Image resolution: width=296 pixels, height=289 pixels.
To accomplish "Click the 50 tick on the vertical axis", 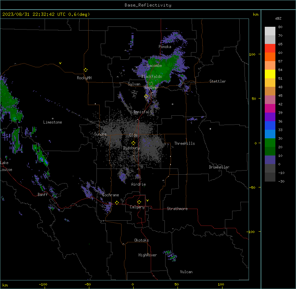I will pyautogui.click(x=254, y=99).
